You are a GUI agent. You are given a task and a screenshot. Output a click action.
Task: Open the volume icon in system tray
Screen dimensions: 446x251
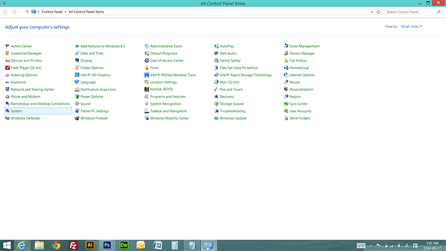coord(399,246)
